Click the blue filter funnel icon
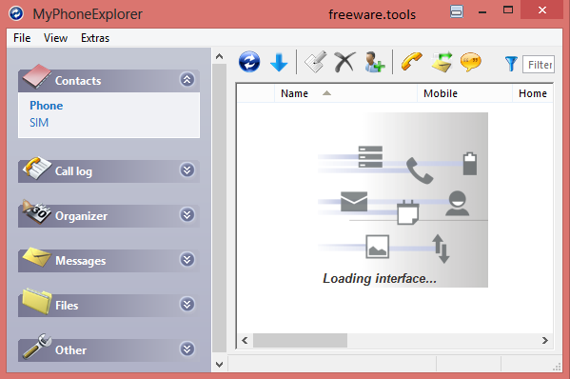Image resolution: width=570 pixels, height=379 pixels. click(511, 64)
